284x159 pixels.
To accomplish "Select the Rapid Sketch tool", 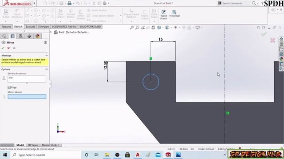I will (x=164, y=15).
